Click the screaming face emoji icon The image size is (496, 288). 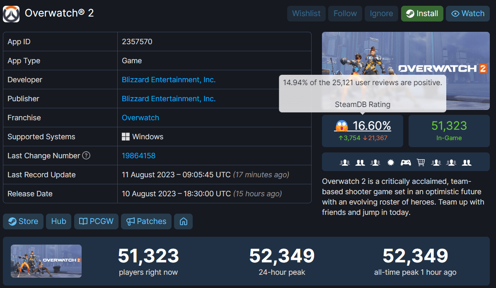pyautogui.click(x=341, y=126)
